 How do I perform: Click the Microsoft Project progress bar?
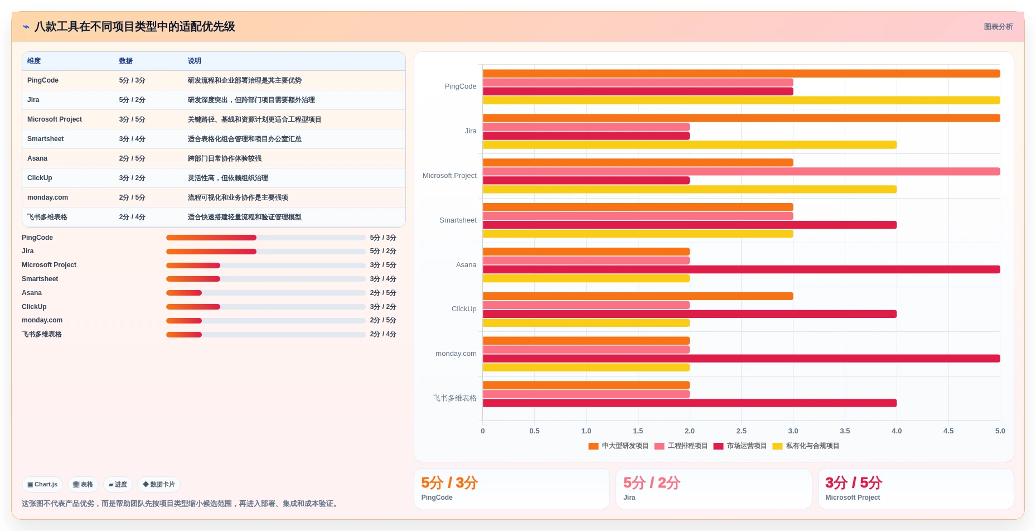tap(266, 265)
